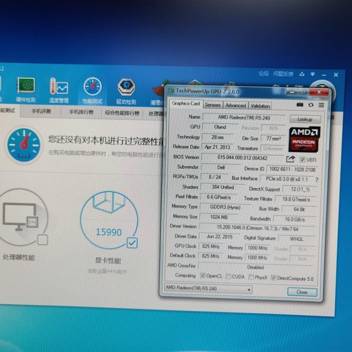Check processor performance (处理器性能) checkbox
352x352 pixels.
[43, 239]
